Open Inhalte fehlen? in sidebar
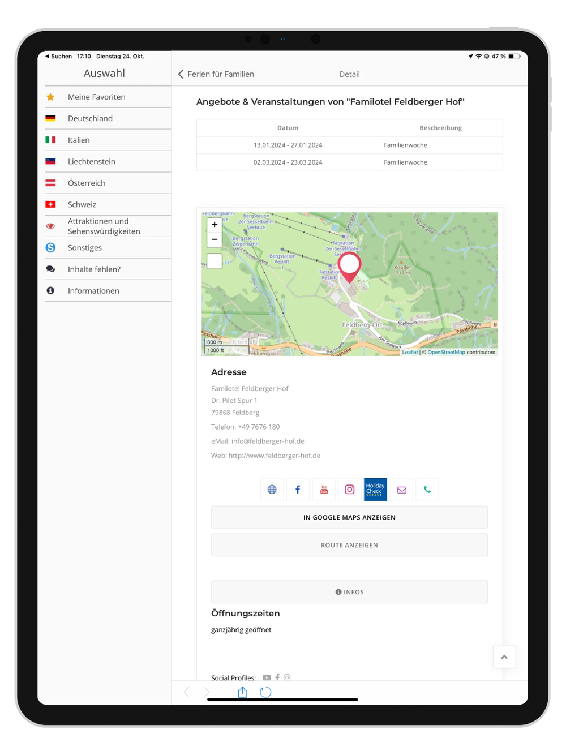Image resolution: width=566 pixels, height=755 pixels. point(108,269)
